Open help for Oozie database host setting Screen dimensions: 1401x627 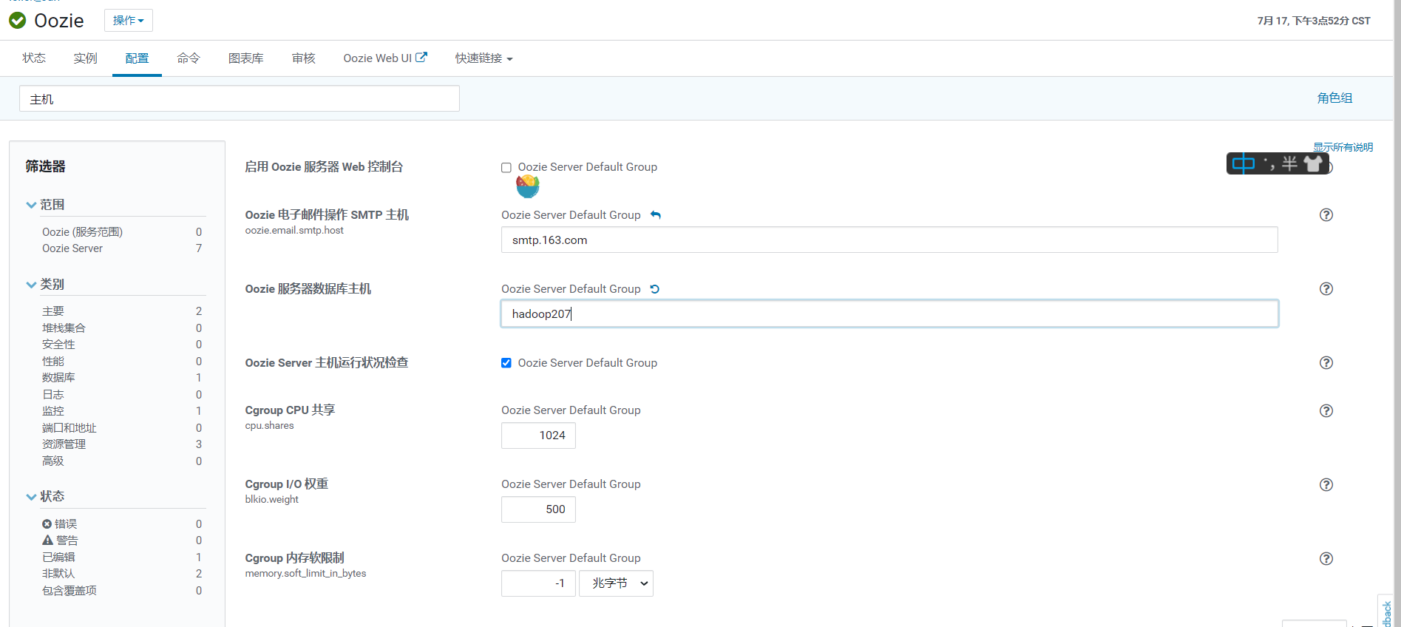pos(1326,289)
